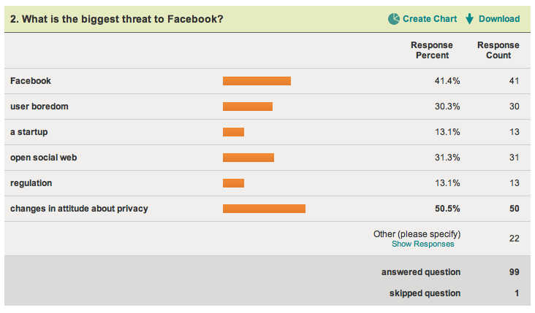The height and width of the screenshot is (313, 535).
Task: Click the Download link
Action: point(499,19)
